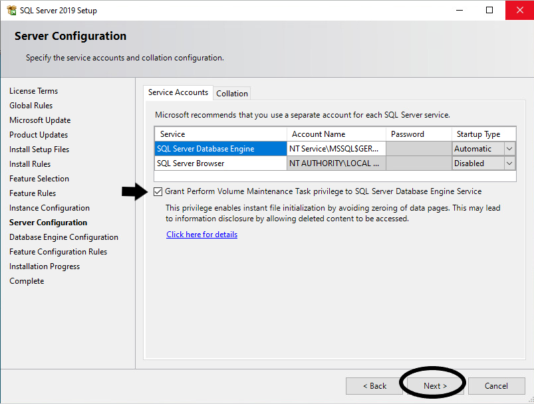Click the Service column header
Screen dimensions: 534x404
click(x=221, y=134)
